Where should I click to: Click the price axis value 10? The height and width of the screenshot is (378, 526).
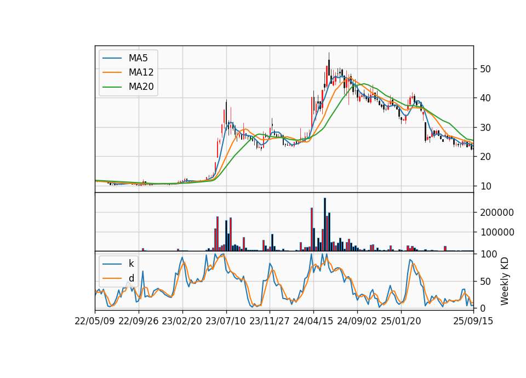point(485,186)
